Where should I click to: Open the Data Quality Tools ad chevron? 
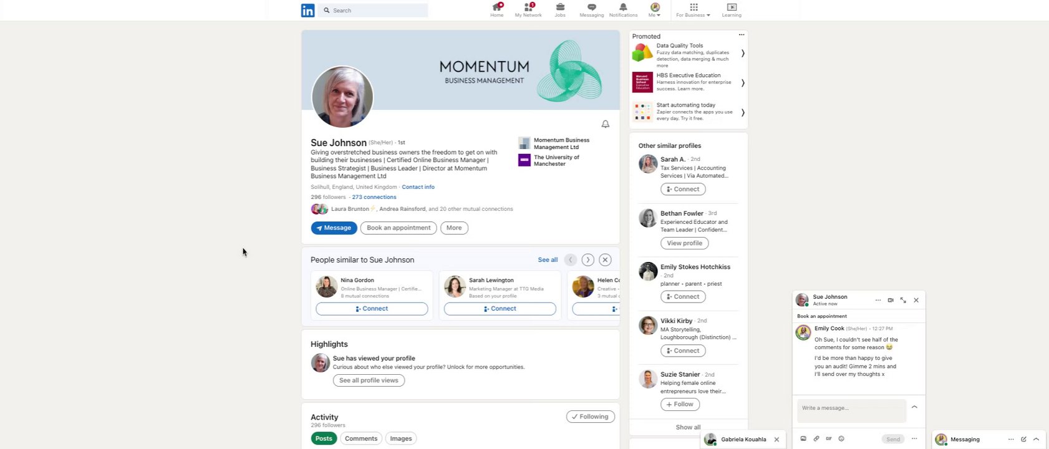[x=742, y=53]
